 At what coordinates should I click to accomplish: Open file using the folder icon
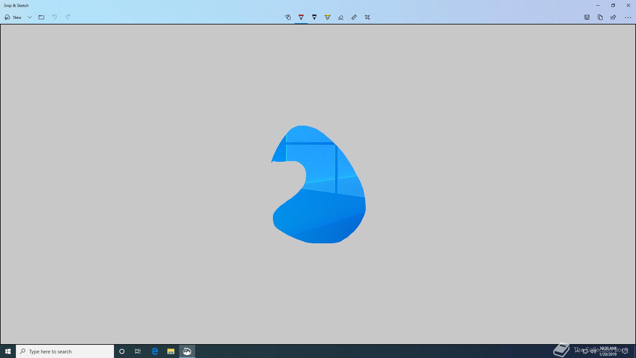[41, 17]
